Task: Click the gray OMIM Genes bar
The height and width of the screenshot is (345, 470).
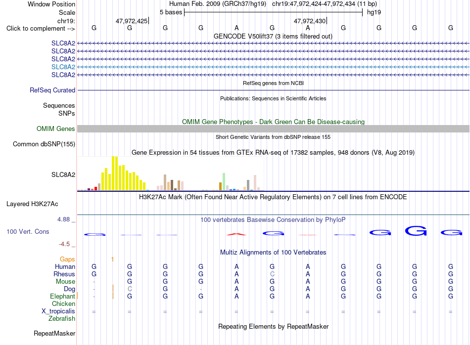Action: (273, 129)
